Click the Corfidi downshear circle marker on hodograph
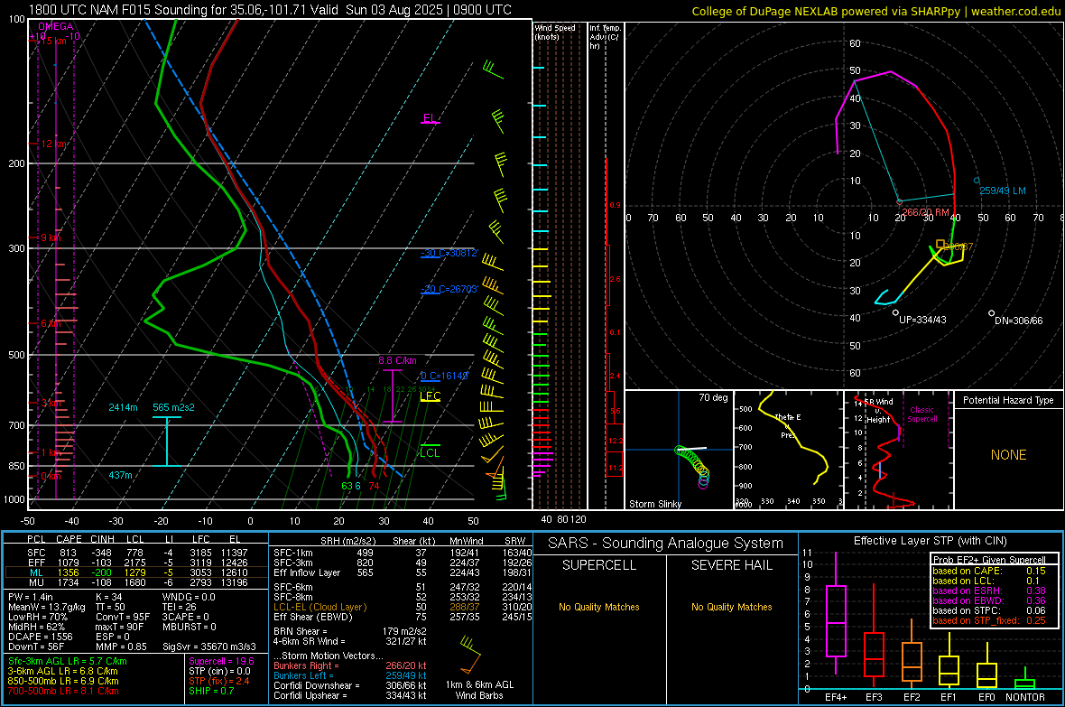 [992, 313]
